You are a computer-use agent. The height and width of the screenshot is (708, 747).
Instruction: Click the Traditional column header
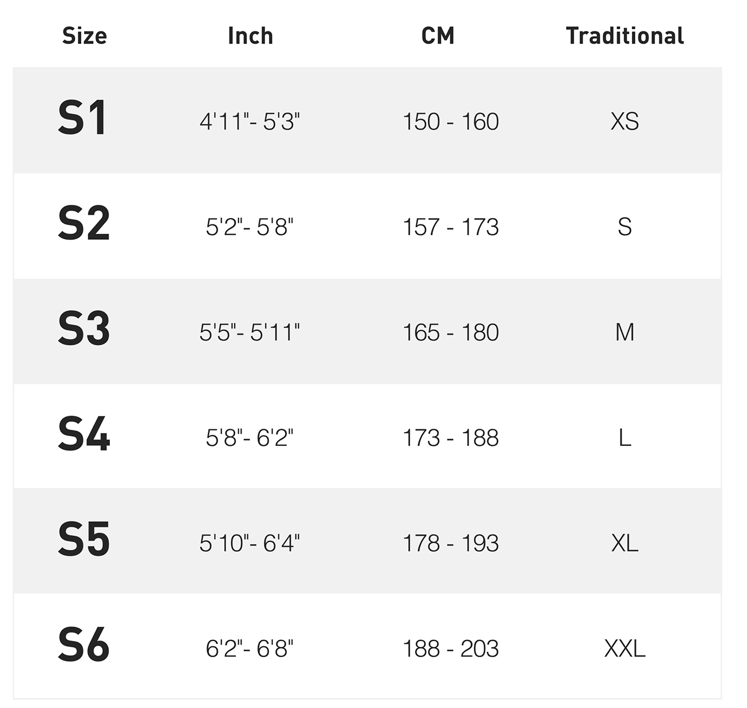[x=625, y=35]
